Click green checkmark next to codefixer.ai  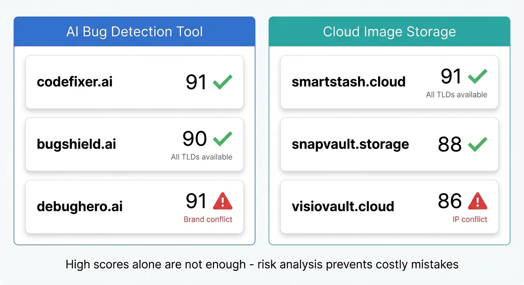[x=223, y=82]
